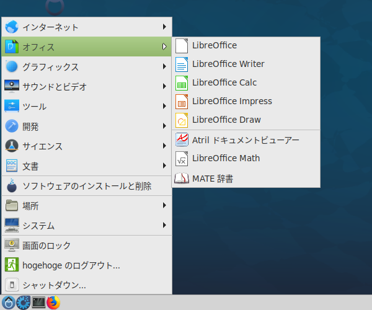
Task: Click the monitor icon beside サウンドとビデオ
Action: coord(12,86)
